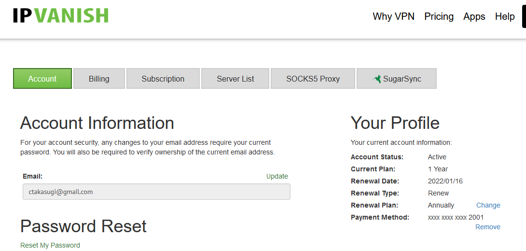Click the Annually renewal plan value
The width and height of the screenshot is (526, 251).
[441, 205]
